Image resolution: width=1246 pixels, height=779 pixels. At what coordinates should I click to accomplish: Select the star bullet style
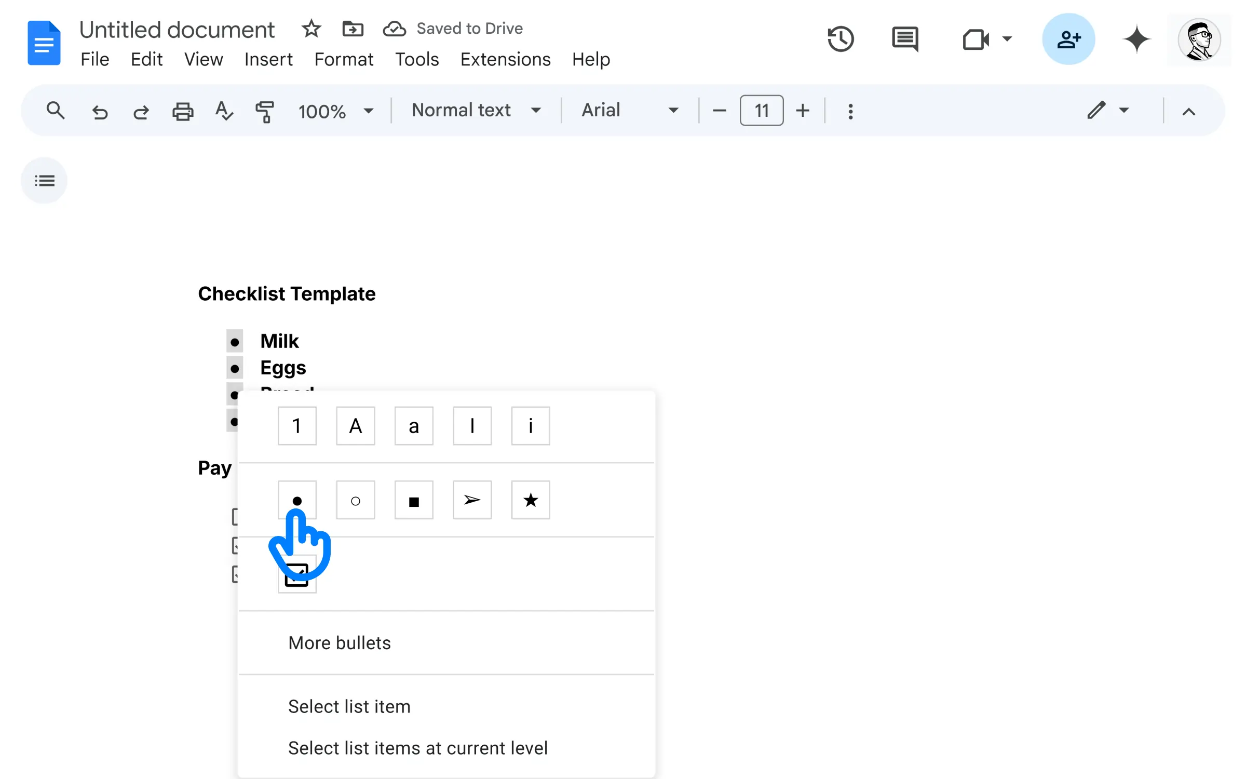[x=531, y=500]
